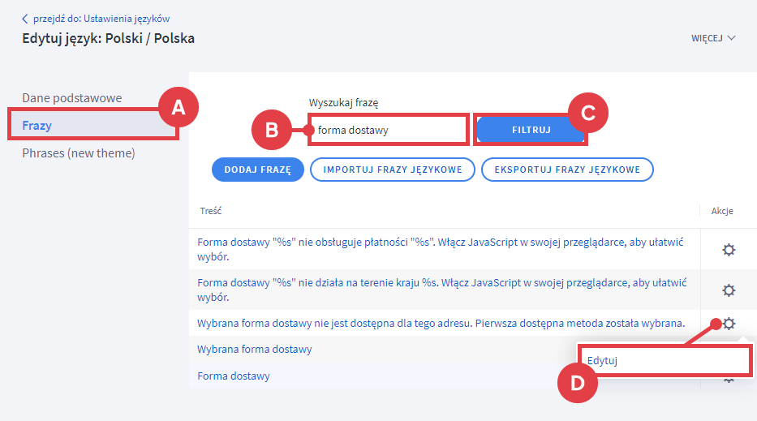This screenshot has width=757, height=421.
Task: Click EKSPORTUJ FRAZY JĘZYKOWE button
Action: [x=567, y=170]
